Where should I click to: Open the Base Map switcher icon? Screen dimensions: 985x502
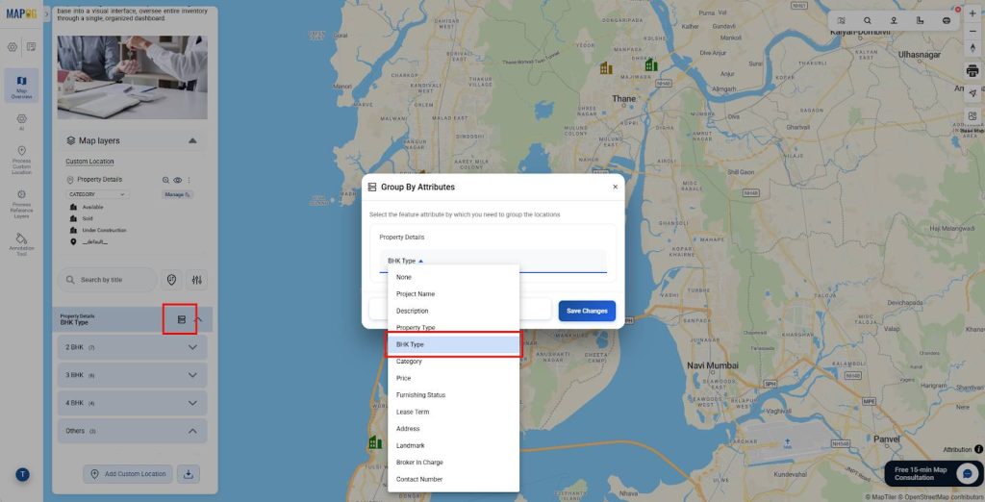pyautogui.click(x=972, y=116)
